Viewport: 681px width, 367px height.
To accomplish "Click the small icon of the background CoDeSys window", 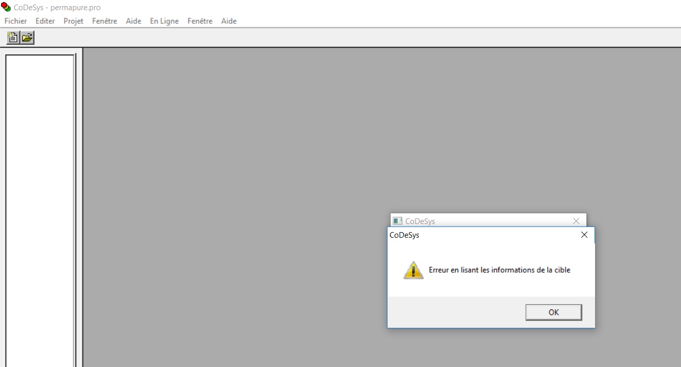I will [x=398, y=221].
